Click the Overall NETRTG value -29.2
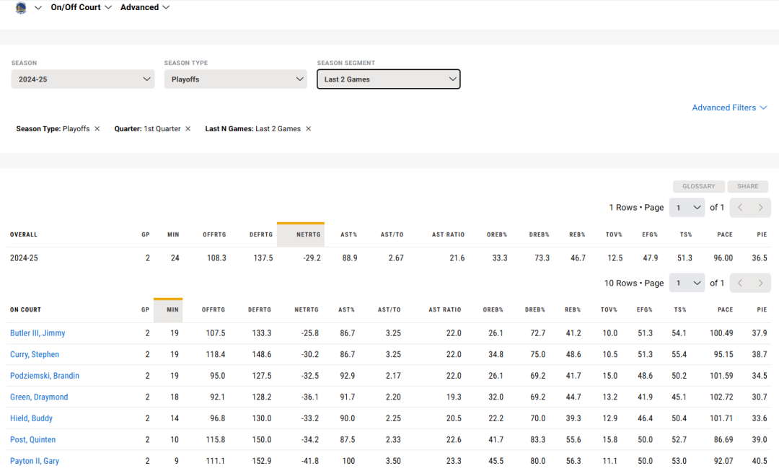The image size is (779, 471). point(312,258)
